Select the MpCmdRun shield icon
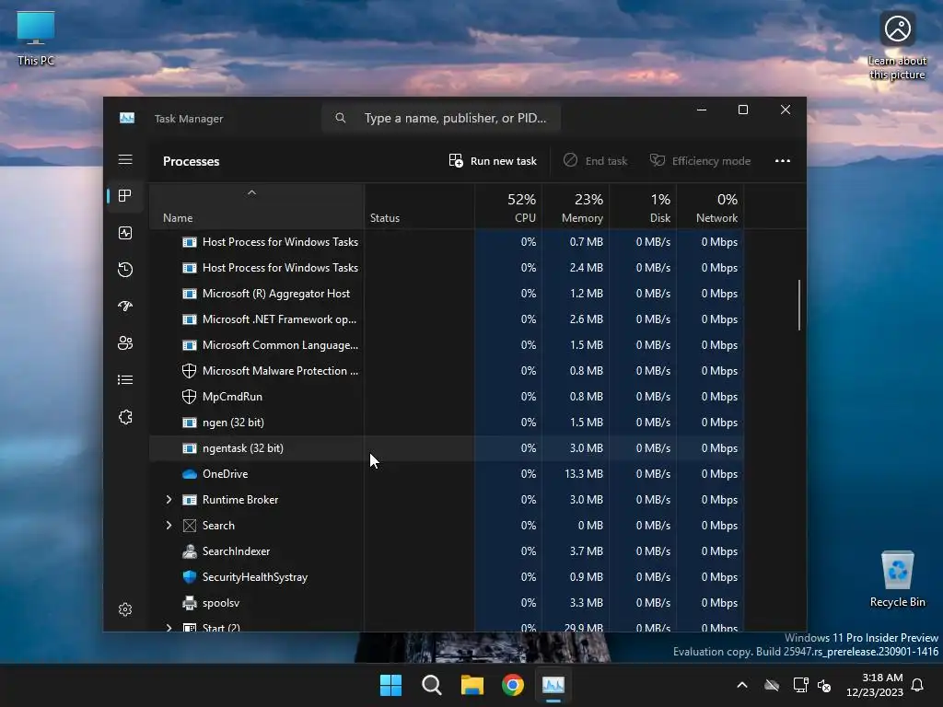The height and width of the screenshot is (707, 943). coord(190,397)
